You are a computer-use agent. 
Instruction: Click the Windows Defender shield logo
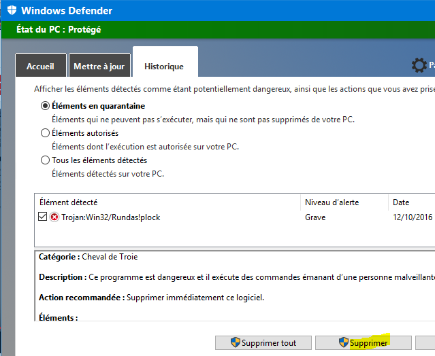click(12, 10)
